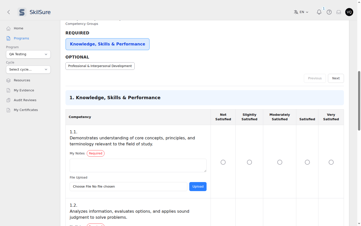Open the help question mark icon
The height and width of the screenshot is (226, 361).
click(329, 12)
